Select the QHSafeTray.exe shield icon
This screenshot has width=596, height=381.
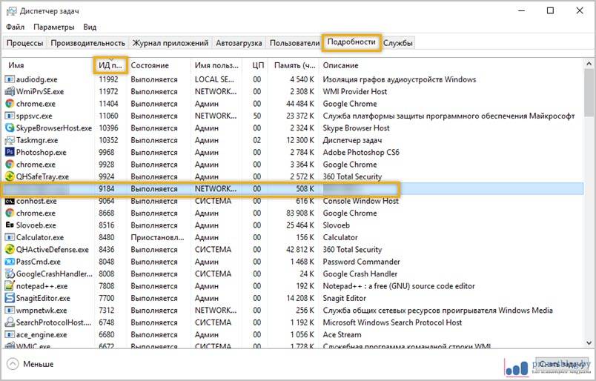tap(10, 176)
